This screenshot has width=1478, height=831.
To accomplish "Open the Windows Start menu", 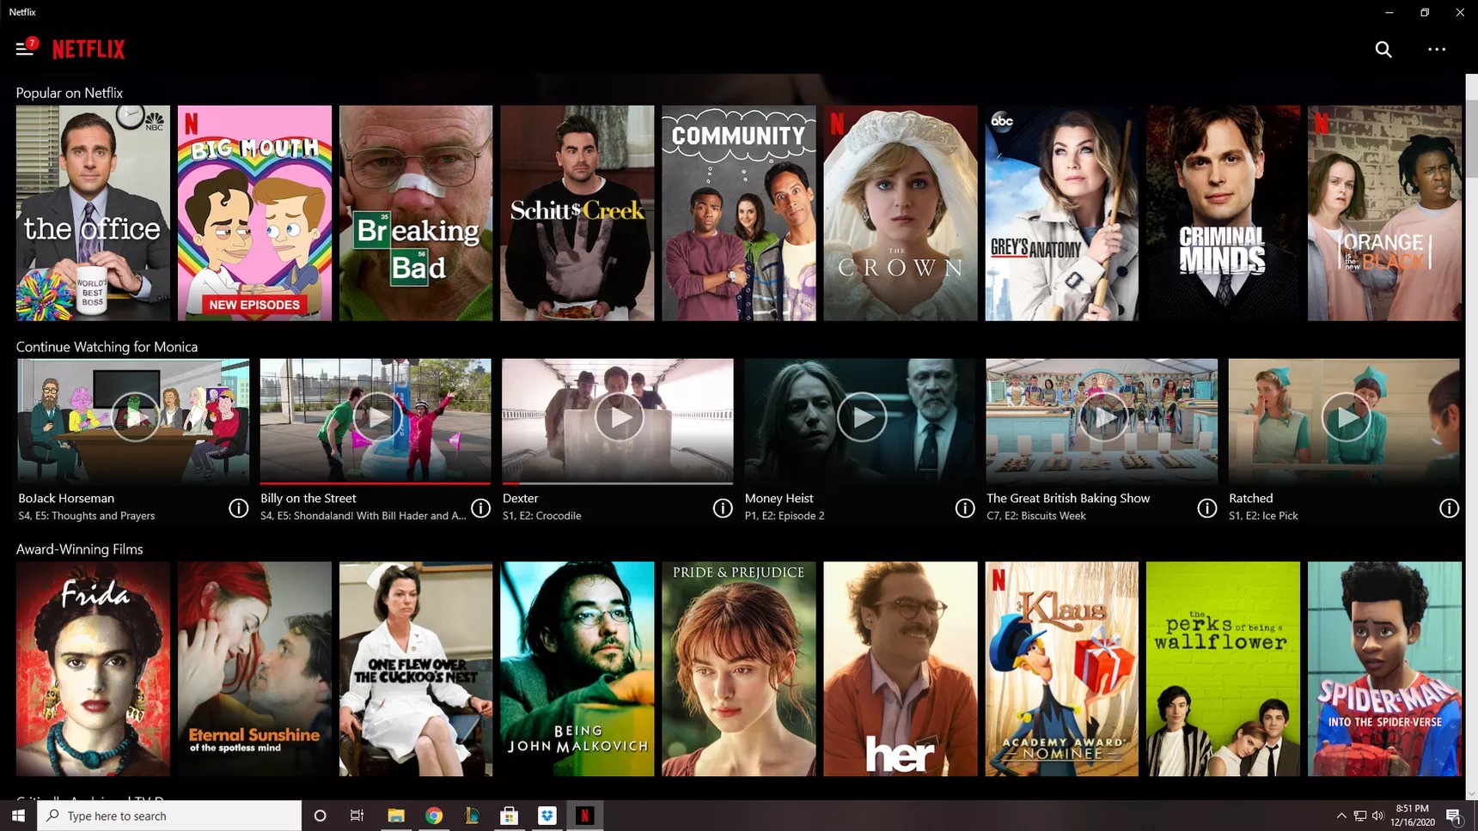I will click(18, 816).
